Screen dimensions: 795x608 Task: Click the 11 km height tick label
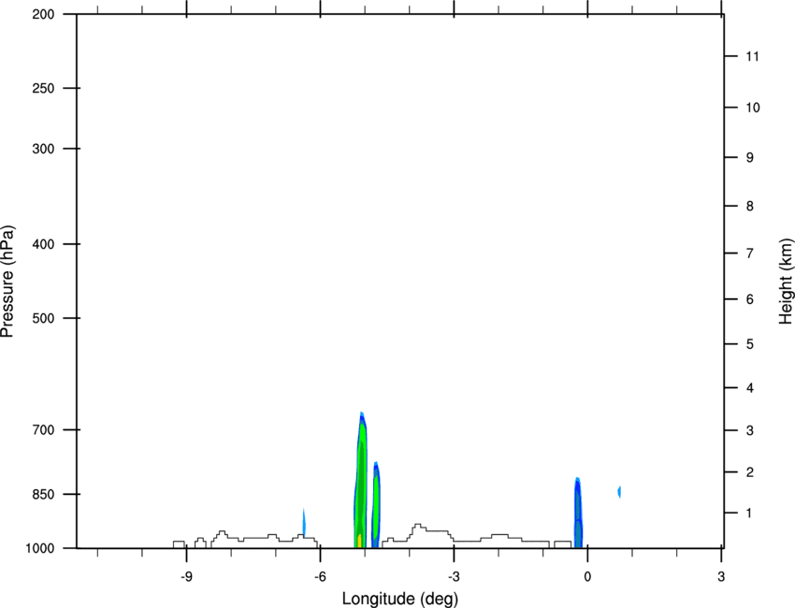click(x=753, y=56)
